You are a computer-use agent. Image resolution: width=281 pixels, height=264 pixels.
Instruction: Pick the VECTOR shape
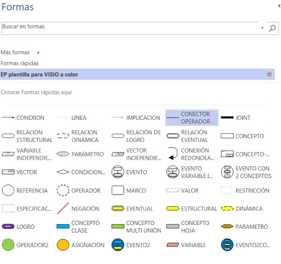(x=19, y=172)
